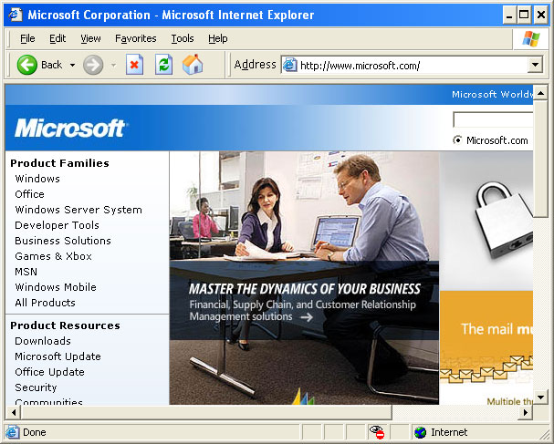Click the horizontal scrollbar right arrow
The height and width of the screenshot is (444, 554).
click(526, 412)
